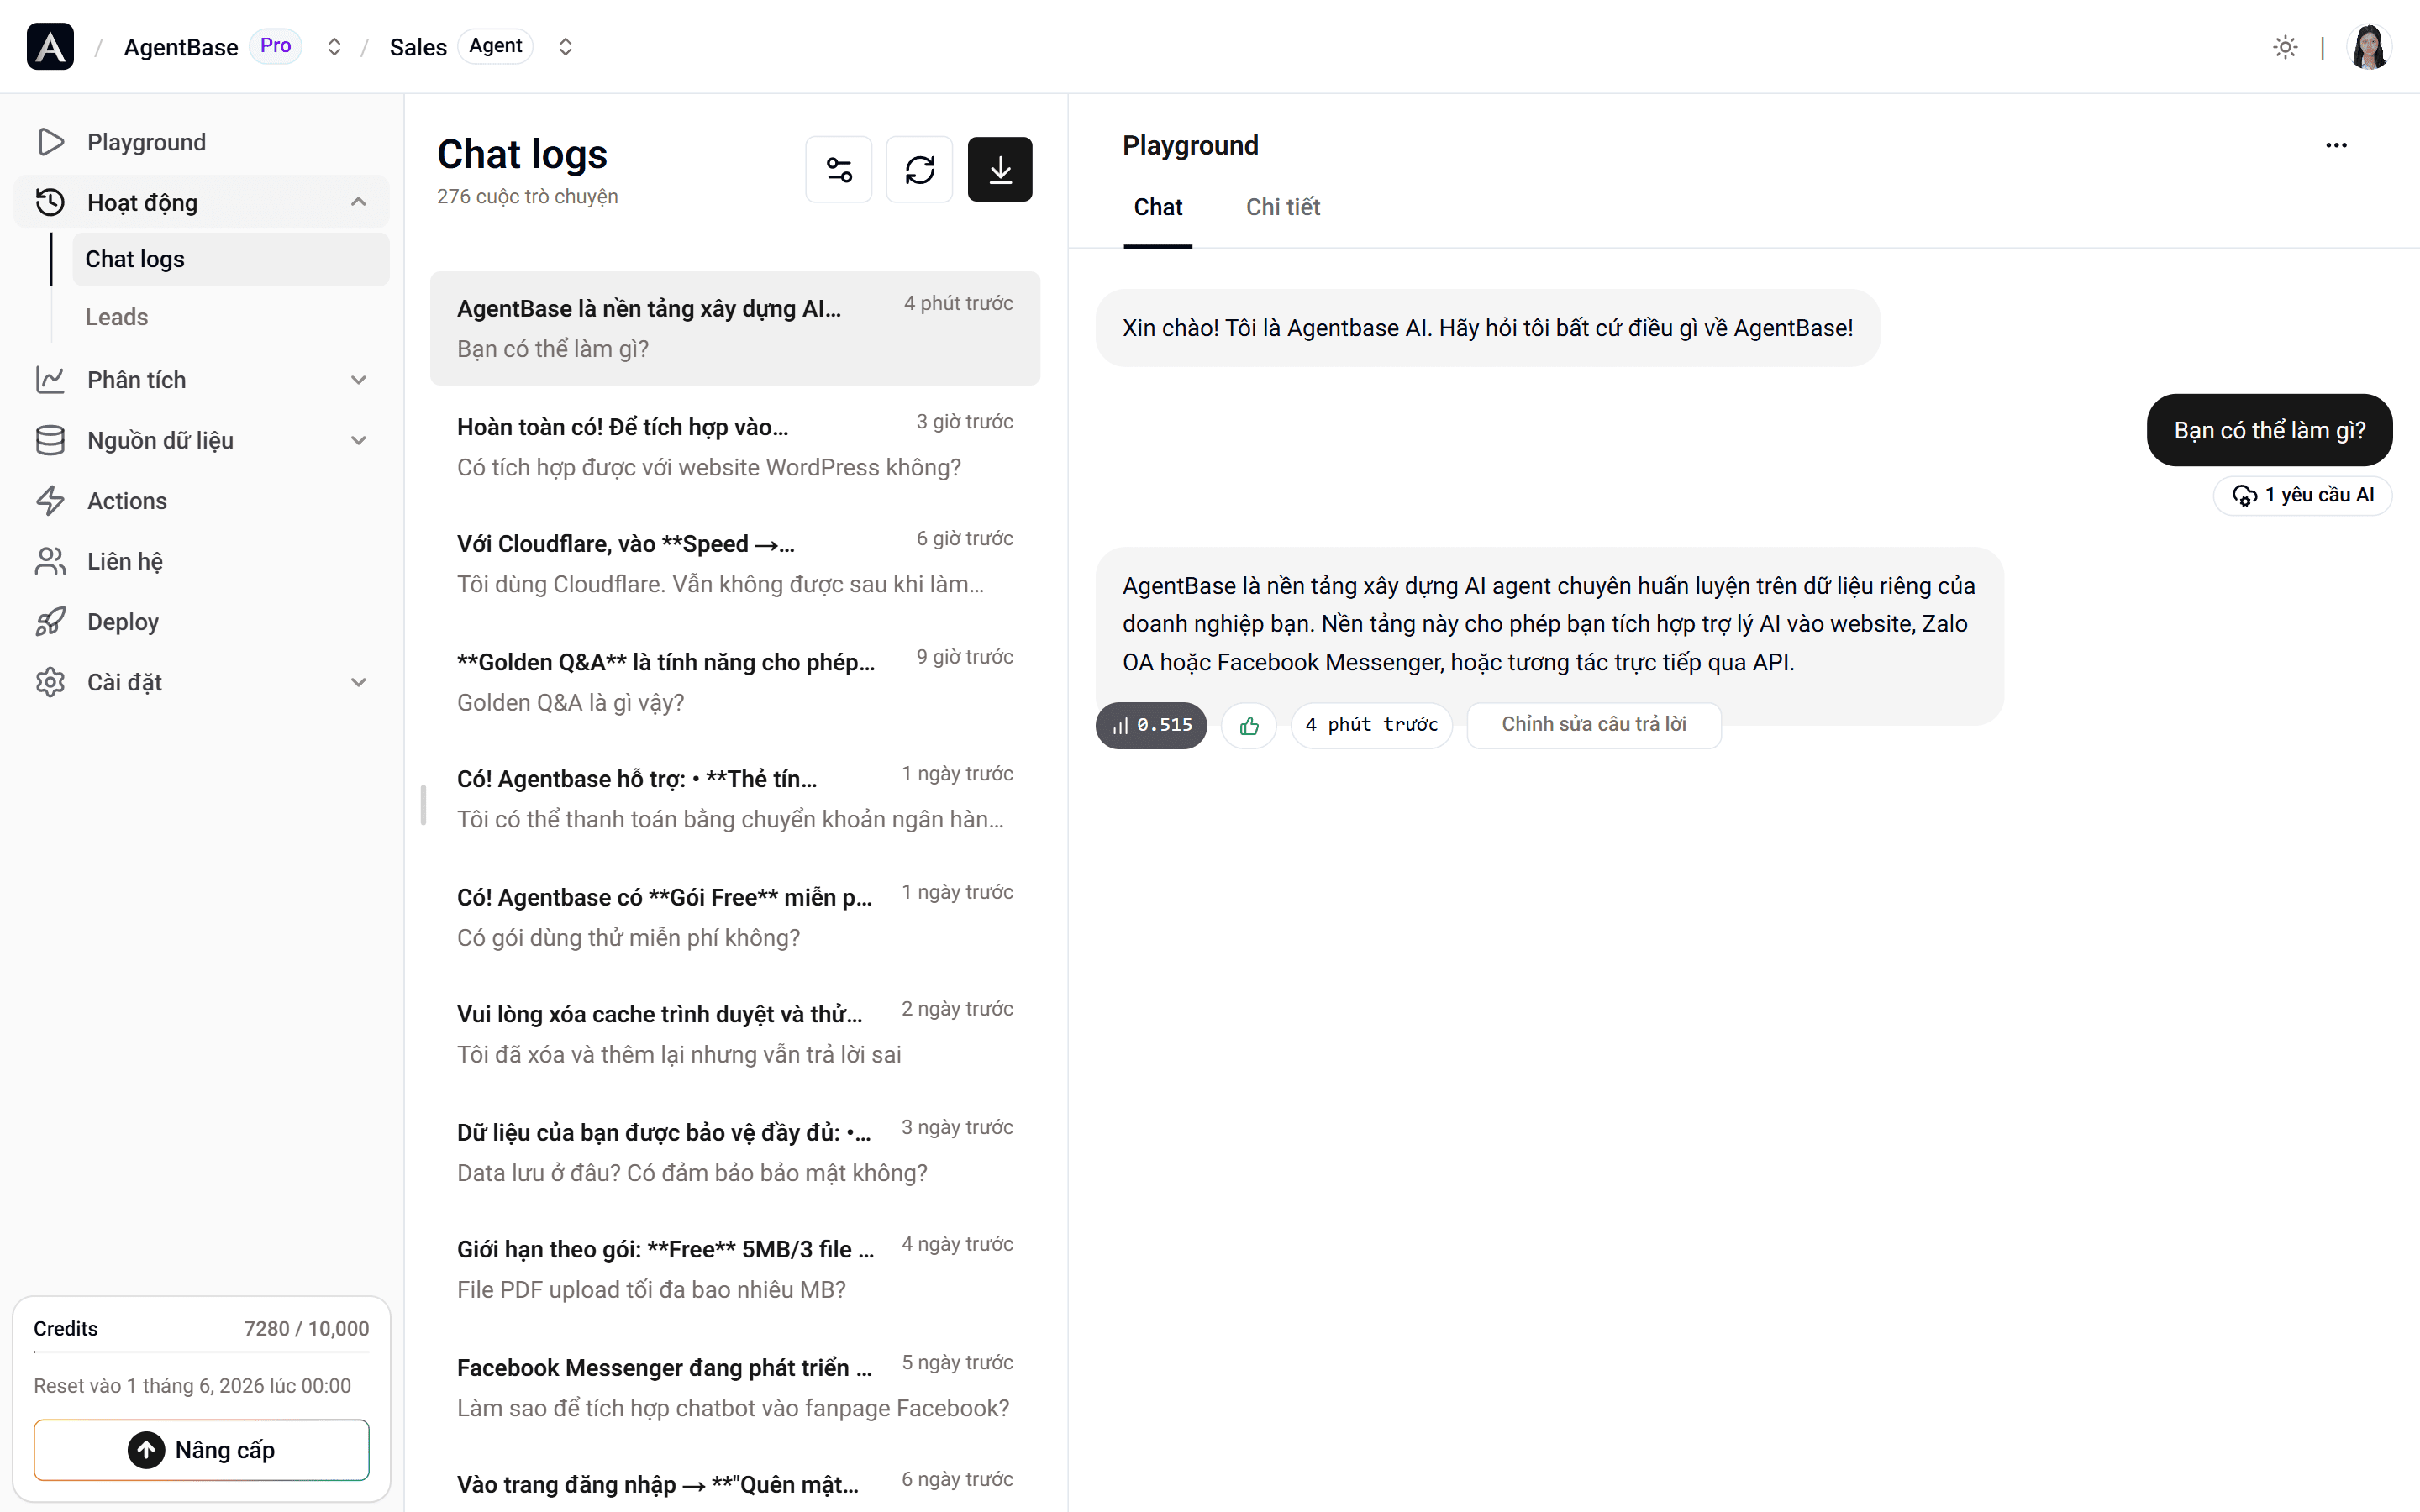Toggle light/dark theme sun icon
The height and width of the screenshot is (1512, 2420).
(2285, 47)
